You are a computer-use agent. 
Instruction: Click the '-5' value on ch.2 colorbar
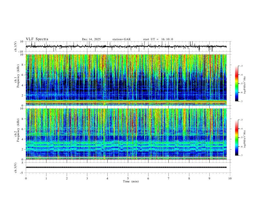click(241, 138)
